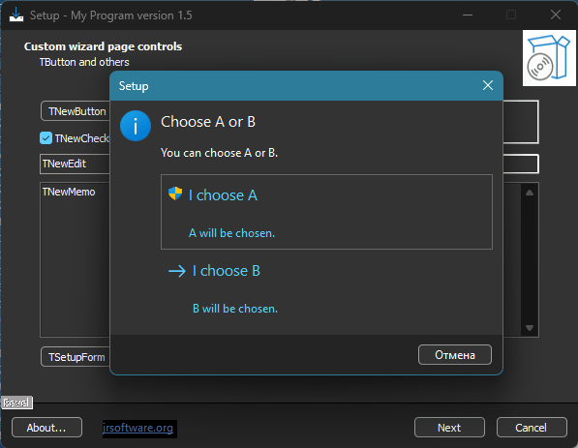Click the software box wizard image
Screen dimensions: 578x448
549,58
